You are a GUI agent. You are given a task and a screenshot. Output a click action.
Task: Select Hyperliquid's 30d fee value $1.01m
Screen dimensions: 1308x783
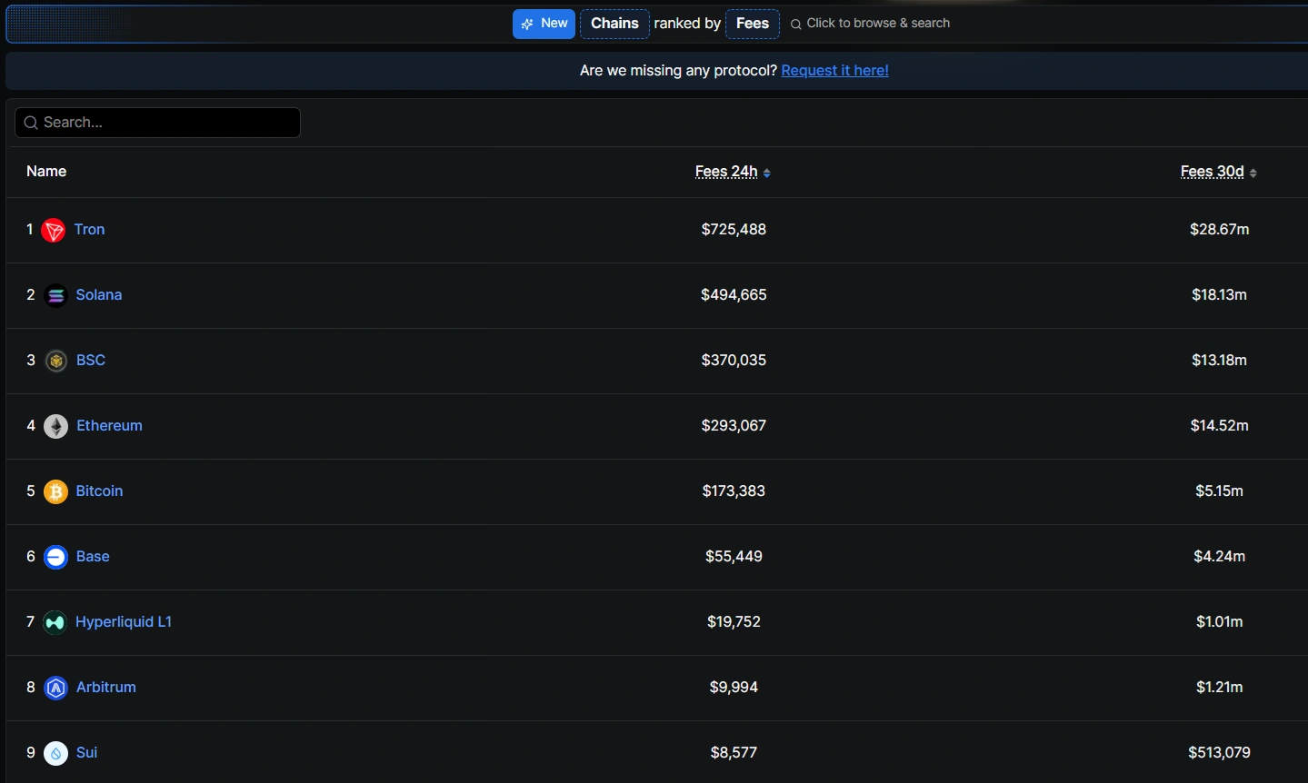(1220, 622)
